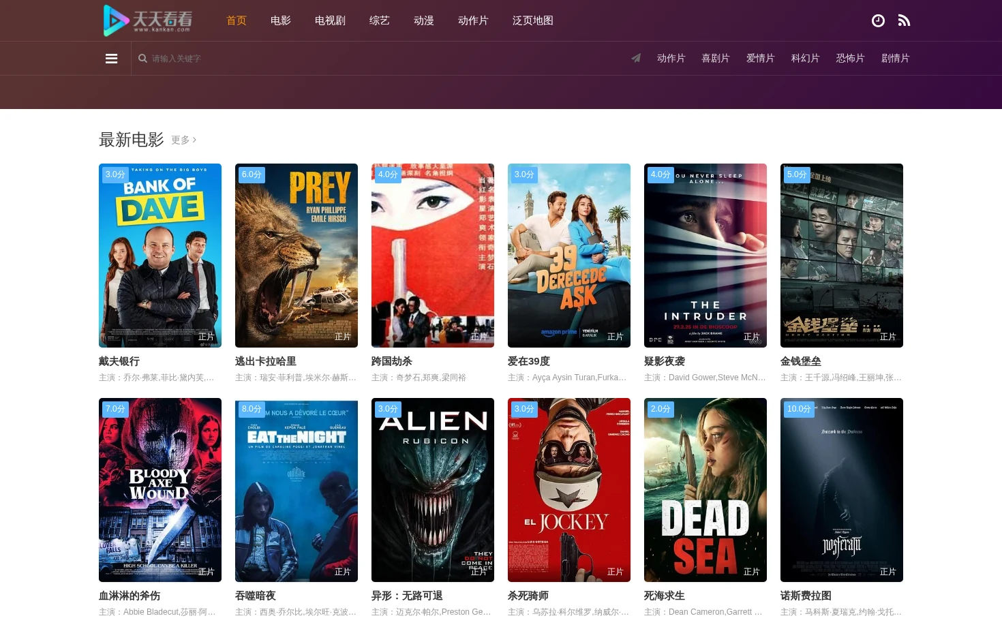The height and width of the screenshot is (629, 1002).
Task: Click the search magnifier icon
Action: 142,59
